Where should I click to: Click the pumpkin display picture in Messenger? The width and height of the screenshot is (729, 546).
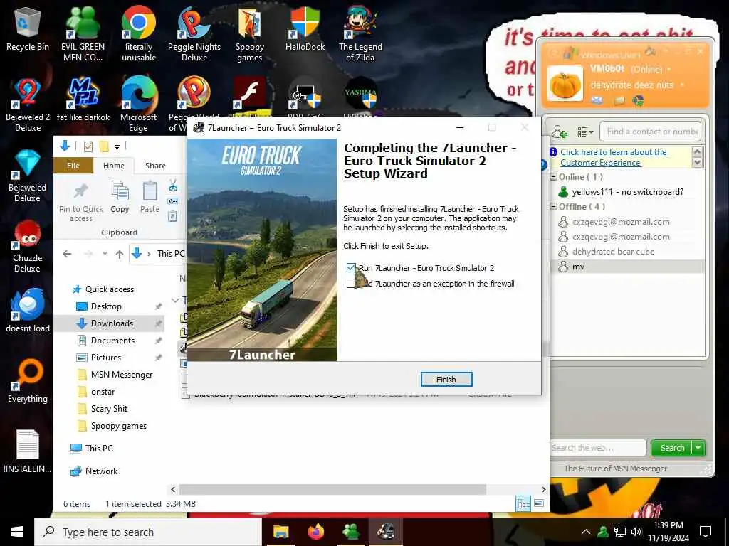[x=565, y=84]
